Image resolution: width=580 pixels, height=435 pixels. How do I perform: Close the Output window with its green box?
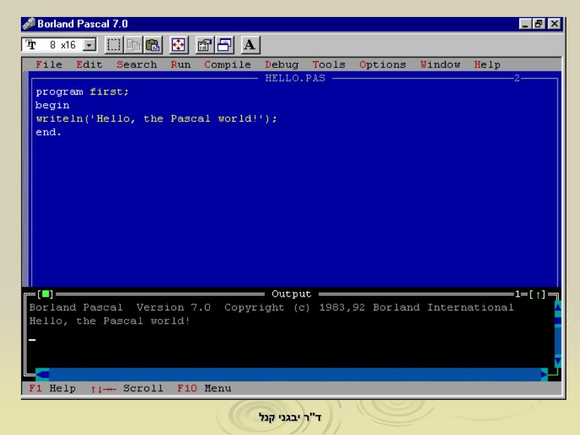click(x=45, y=294)
